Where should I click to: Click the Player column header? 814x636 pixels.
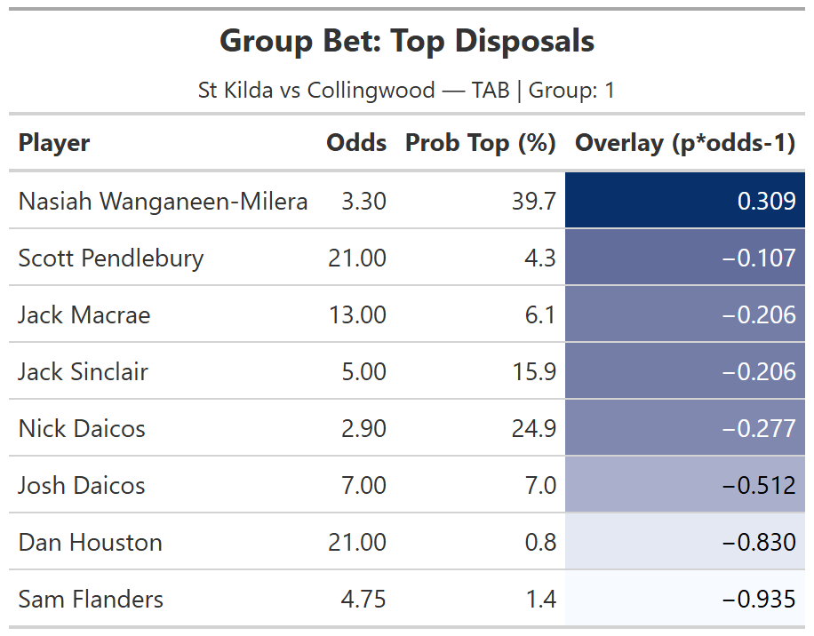(54, 143)
